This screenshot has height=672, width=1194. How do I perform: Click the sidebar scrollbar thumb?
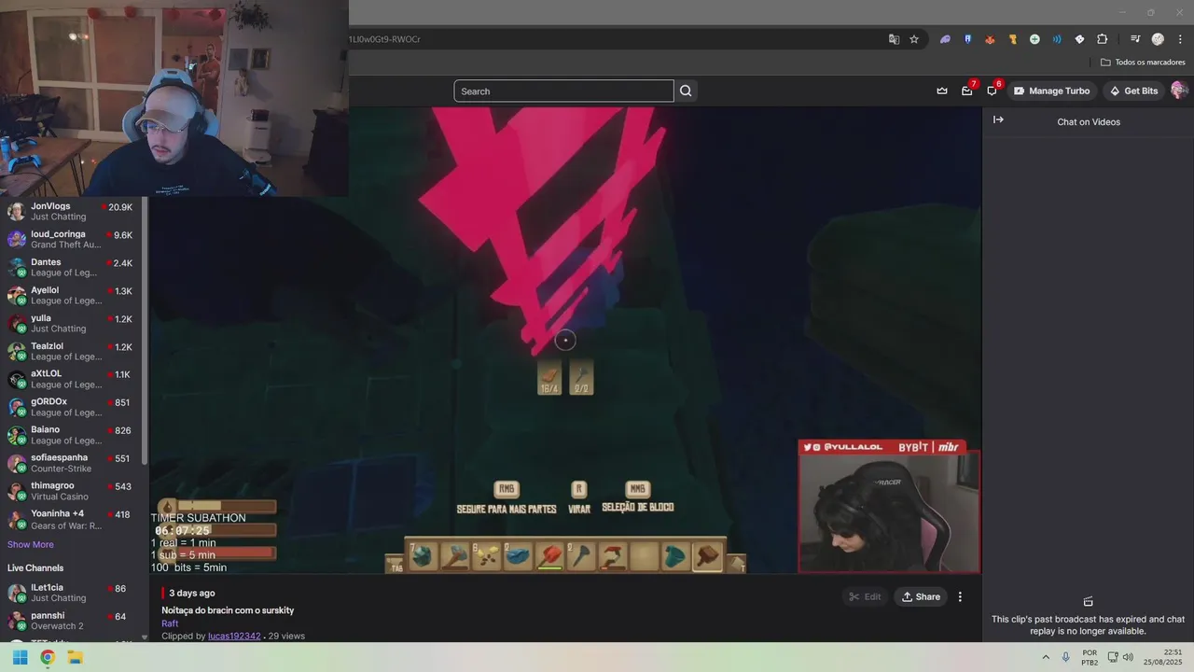point(145,331)
